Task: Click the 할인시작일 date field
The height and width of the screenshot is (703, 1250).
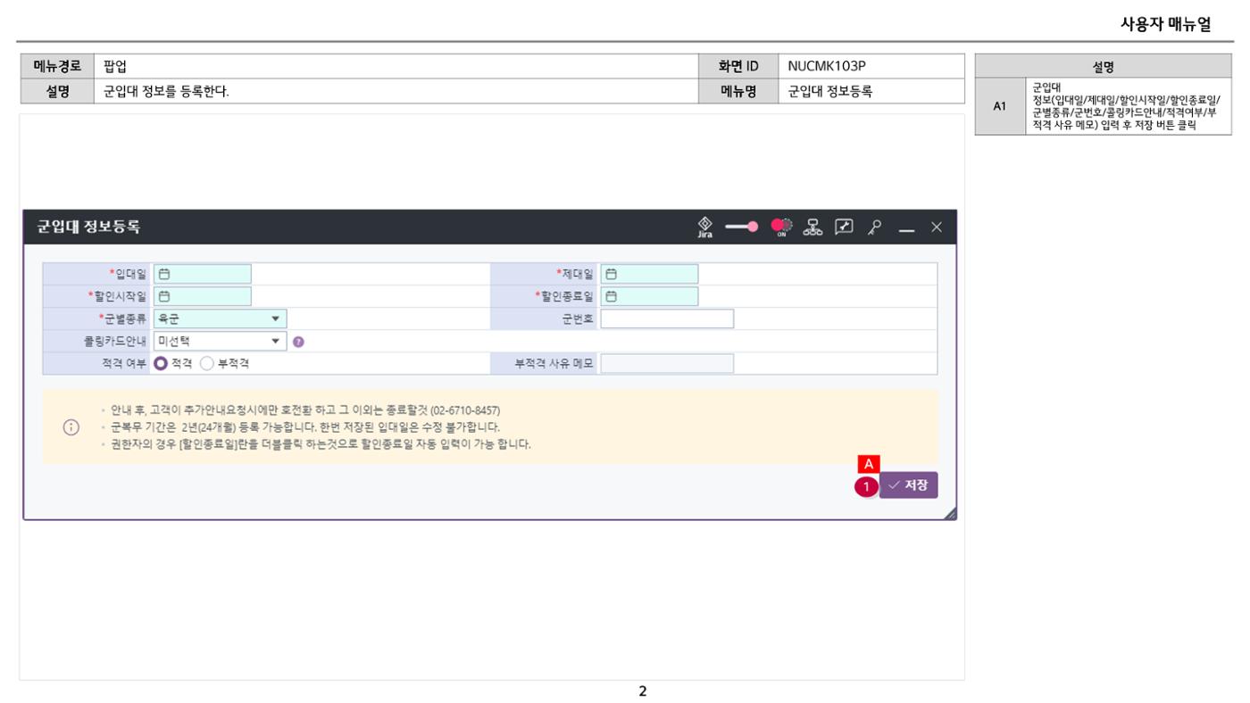Action: (203, 296)
